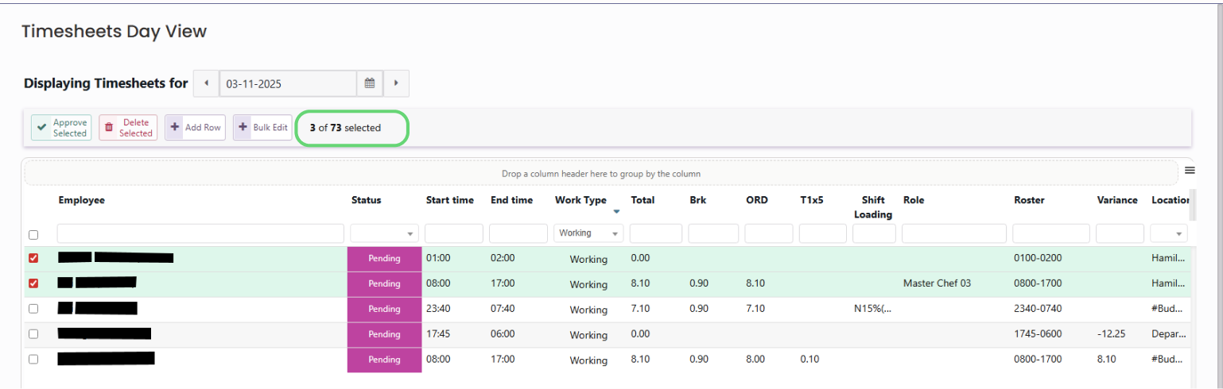
Task: Expand the Location filter dropdown
Action: click(1169, 233)
